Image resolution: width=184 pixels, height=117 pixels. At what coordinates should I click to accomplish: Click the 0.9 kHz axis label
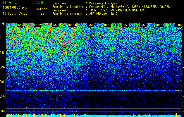[2, 67]
